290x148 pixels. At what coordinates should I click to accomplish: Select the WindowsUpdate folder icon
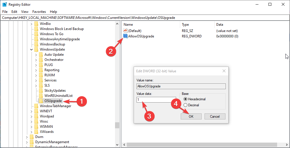tap(36, 50)
